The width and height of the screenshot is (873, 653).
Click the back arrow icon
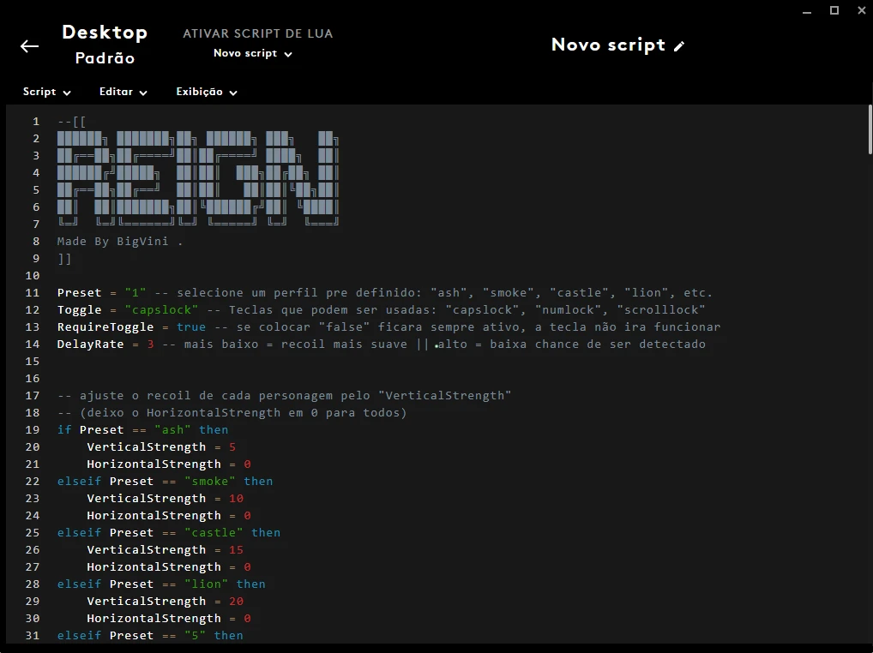(x=30, y=46)
